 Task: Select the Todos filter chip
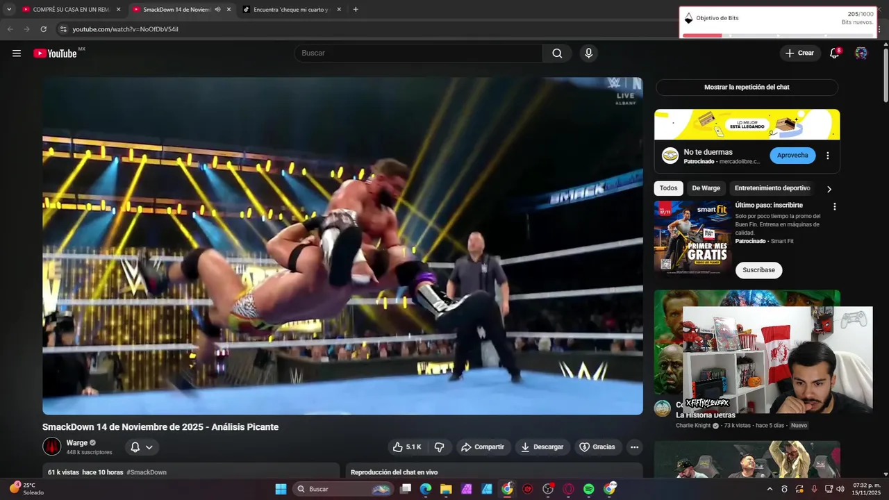(668, 188)
